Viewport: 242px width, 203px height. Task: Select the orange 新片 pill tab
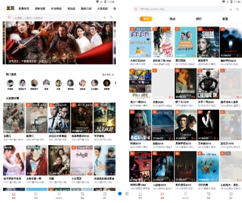tap(146, 19)
